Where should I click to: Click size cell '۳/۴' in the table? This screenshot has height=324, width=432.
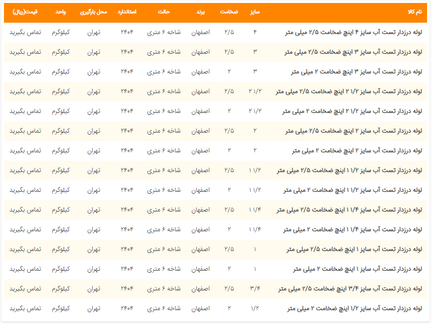(x=255, y=288)
